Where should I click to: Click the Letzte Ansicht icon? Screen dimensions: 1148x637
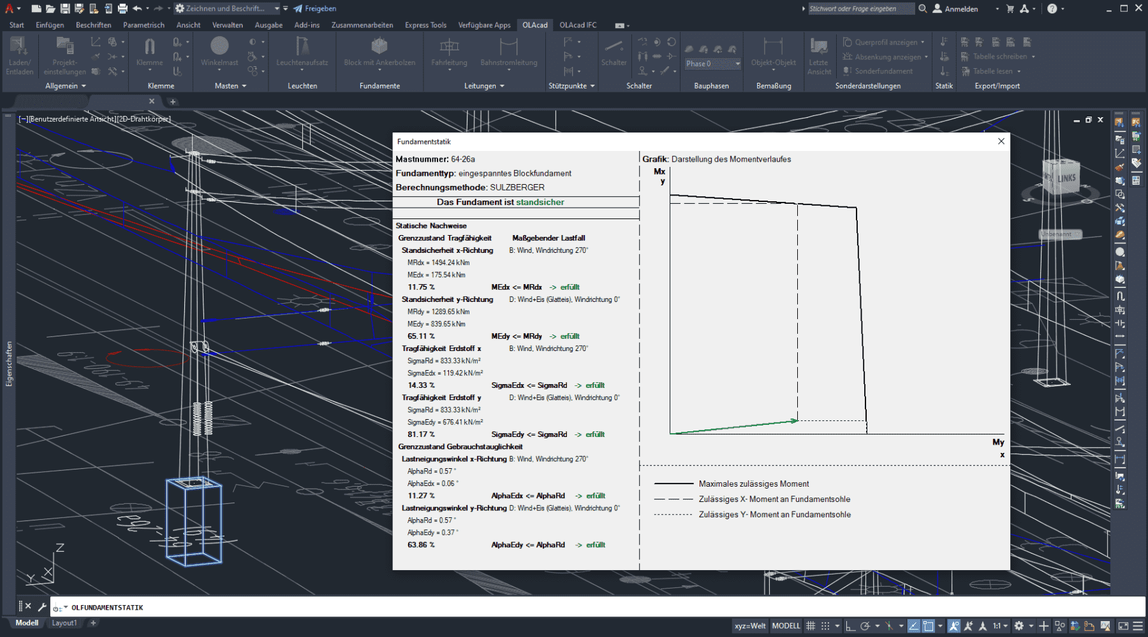click(x=819, y=54)
